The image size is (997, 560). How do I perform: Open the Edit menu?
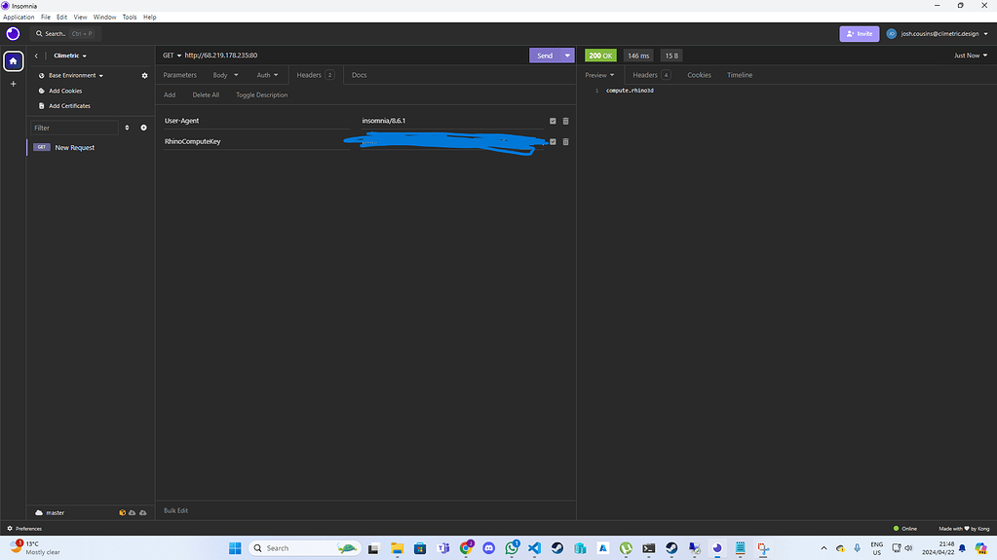[x=61, y=18]
